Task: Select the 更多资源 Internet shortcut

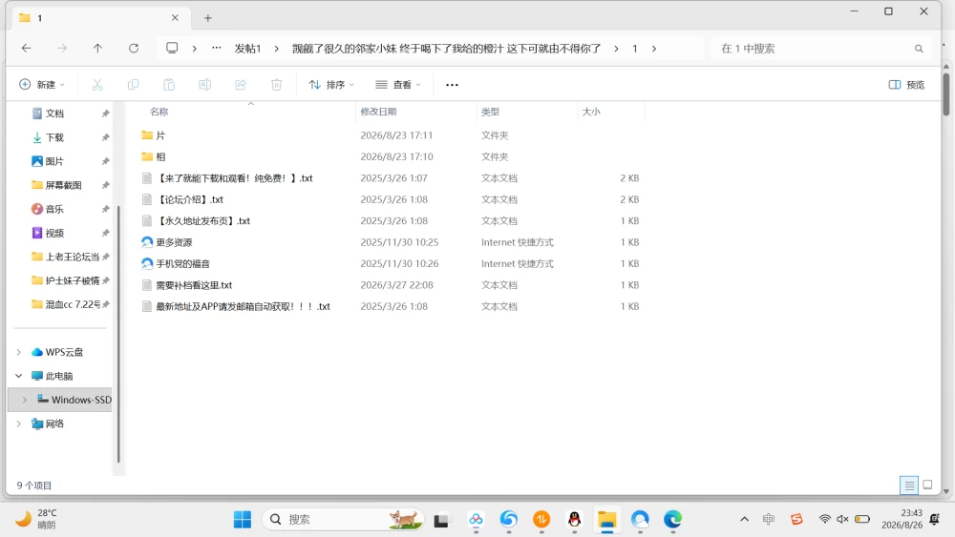Action: 174,242
